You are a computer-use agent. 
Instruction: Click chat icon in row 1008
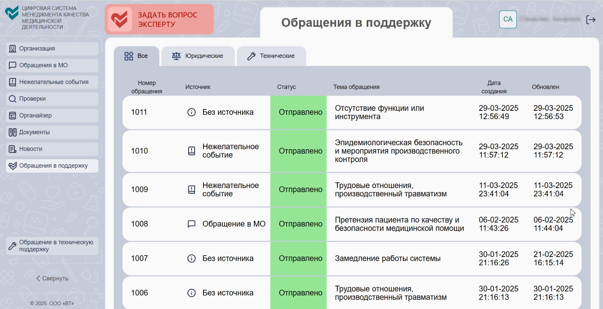[191, 224]
